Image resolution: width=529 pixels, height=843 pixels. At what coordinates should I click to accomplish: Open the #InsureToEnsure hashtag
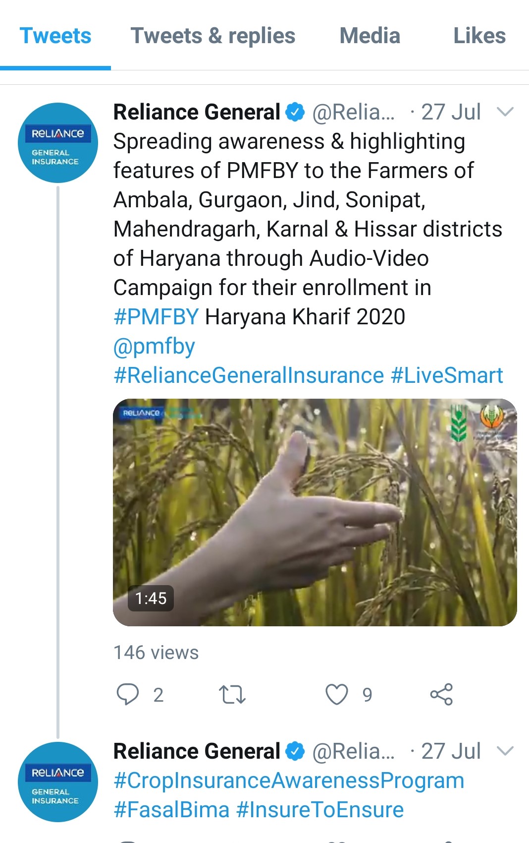coord(320,810)
